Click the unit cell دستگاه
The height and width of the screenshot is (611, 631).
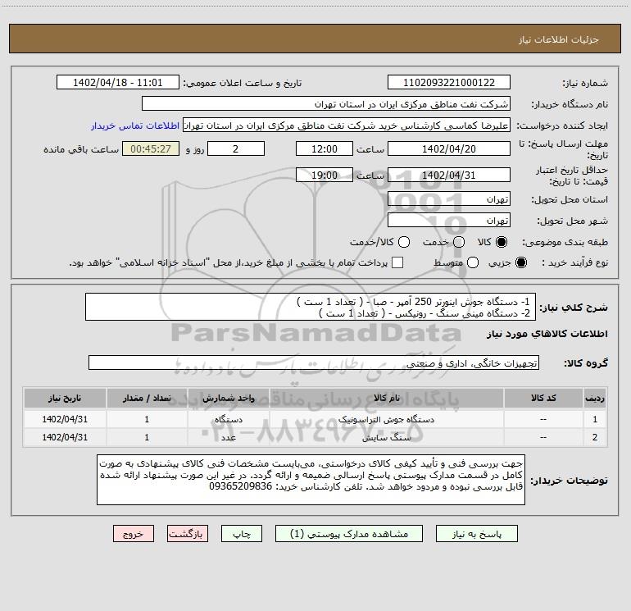[x=228, y=419]
